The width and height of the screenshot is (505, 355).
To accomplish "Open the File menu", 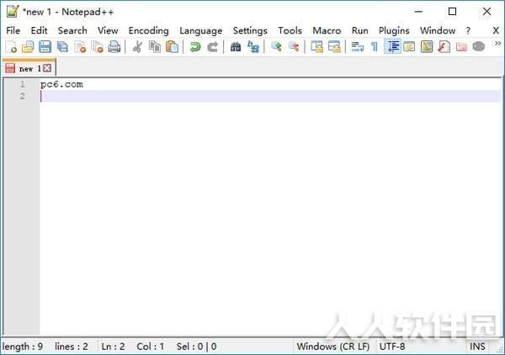I will pos(13,30).
